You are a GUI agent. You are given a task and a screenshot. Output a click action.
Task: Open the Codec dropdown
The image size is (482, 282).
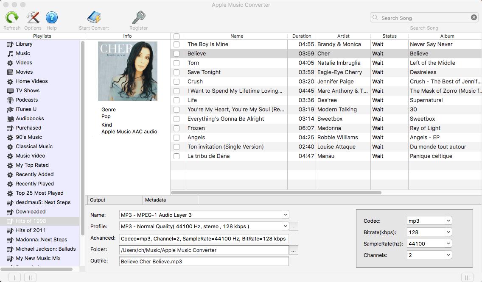pyautogui.click(x=429, y=220)
